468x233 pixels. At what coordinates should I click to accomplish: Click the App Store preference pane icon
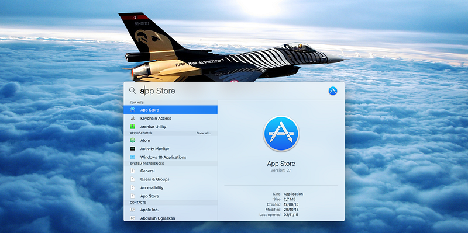click(x=133, y=196)
